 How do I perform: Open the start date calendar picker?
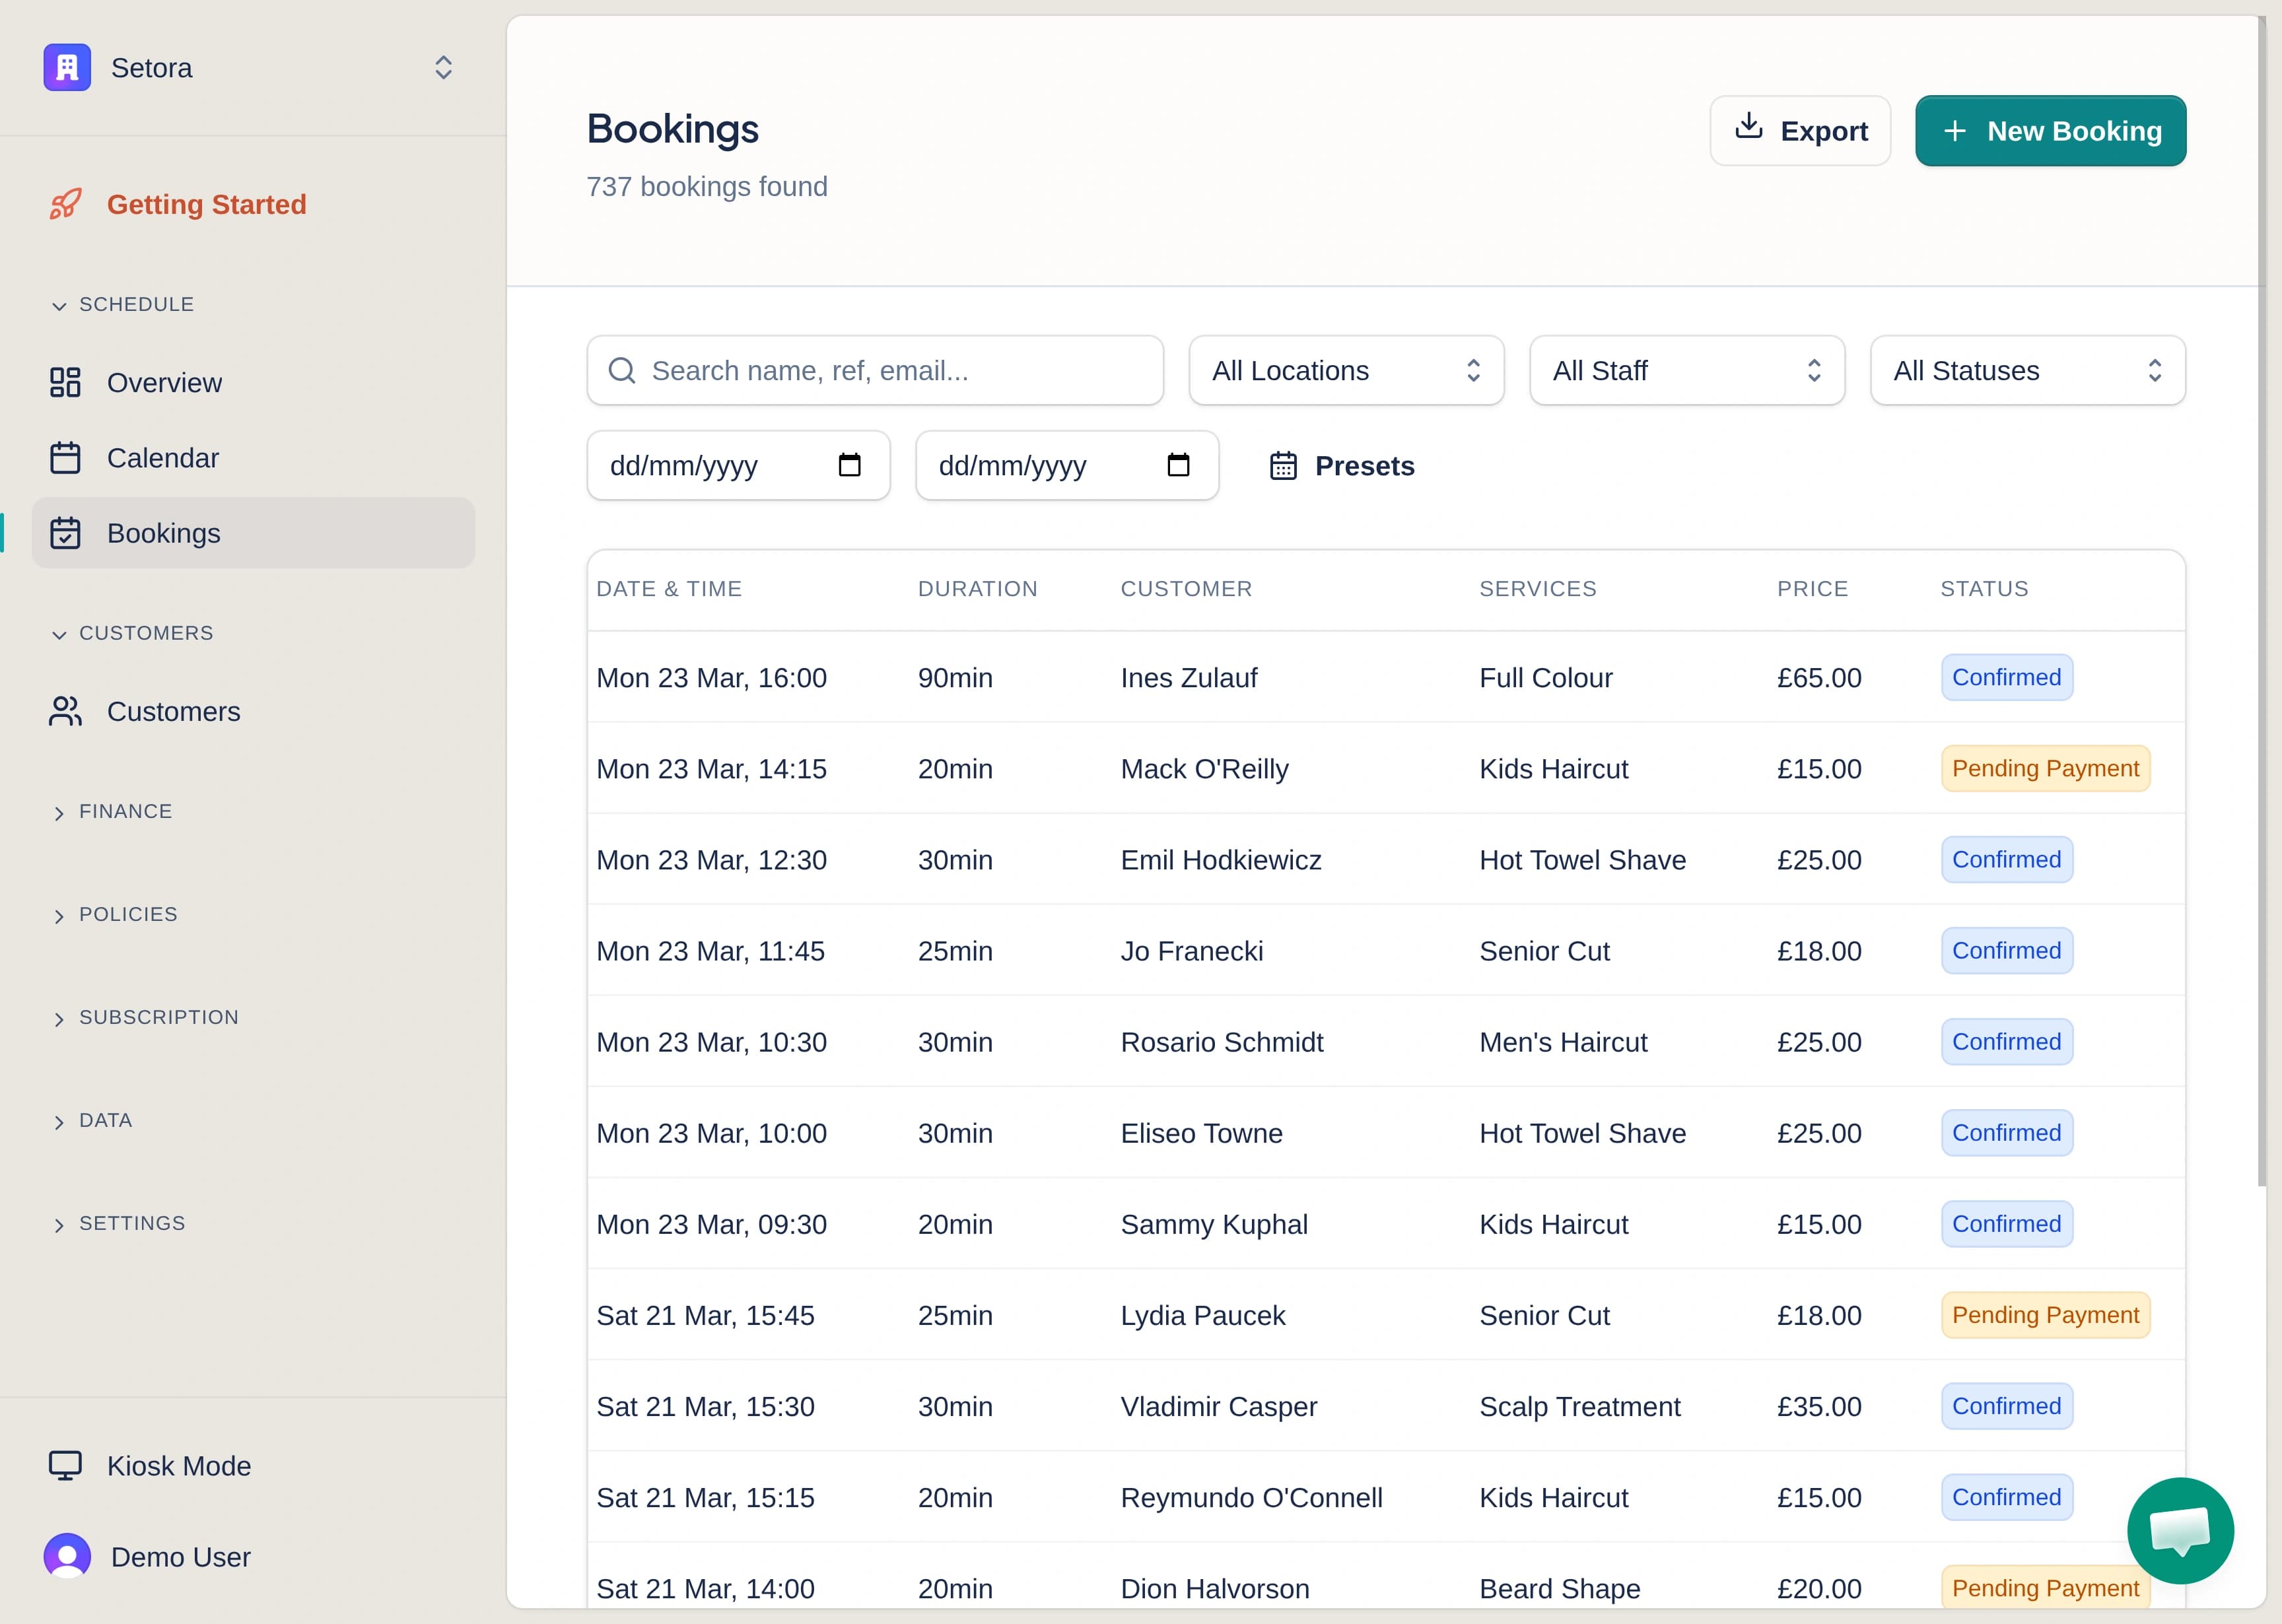tap(850, 465)
